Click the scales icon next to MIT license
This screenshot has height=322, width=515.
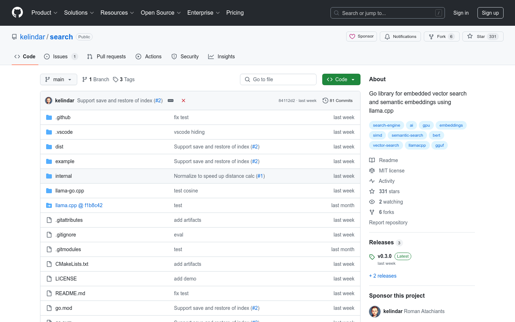pos(372,171)
